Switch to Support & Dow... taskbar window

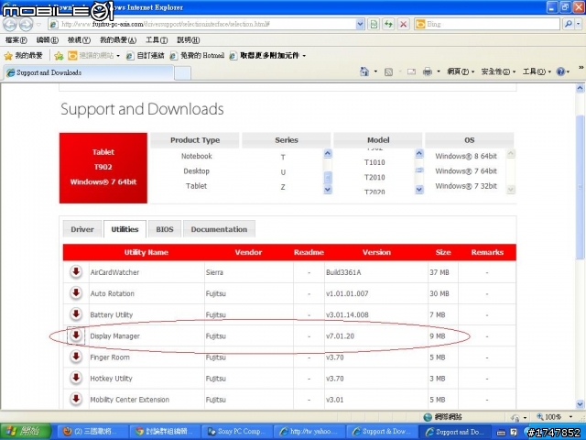tap(382, 432)
